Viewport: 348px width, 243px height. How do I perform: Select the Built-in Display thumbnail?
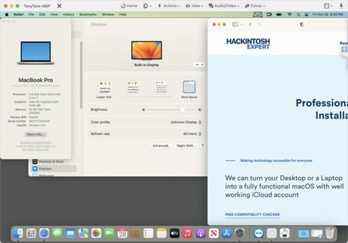click(x=147, y=50)
